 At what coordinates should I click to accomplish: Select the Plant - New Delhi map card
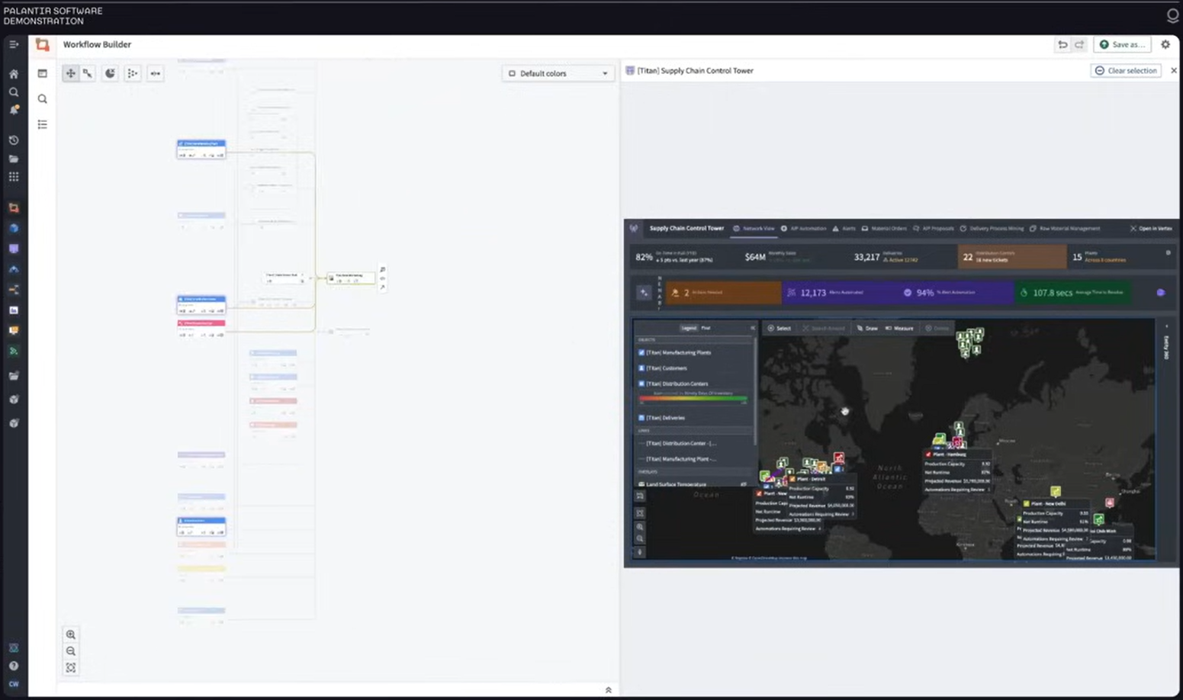point(1055,521)
